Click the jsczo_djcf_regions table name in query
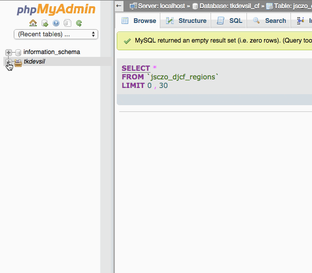312x273 pixels. coord(183,77)
